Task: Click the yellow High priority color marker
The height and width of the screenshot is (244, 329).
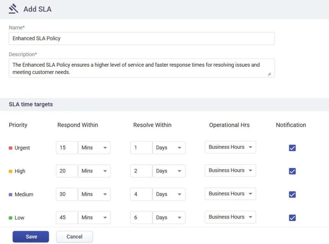Action: [11, 171]
